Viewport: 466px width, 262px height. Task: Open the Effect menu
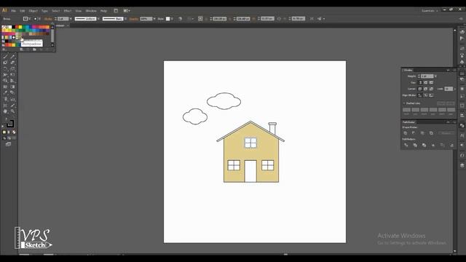click(68, 11)
